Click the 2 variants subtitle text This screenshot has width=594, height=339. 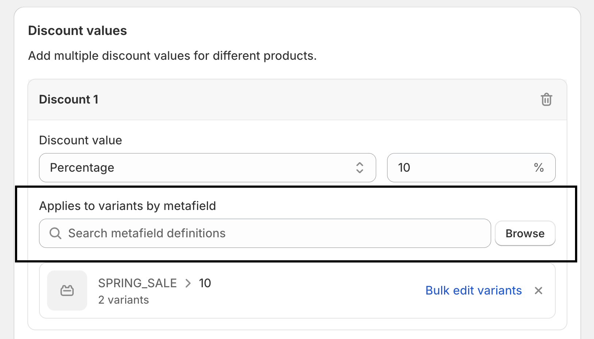pos(124,300)
